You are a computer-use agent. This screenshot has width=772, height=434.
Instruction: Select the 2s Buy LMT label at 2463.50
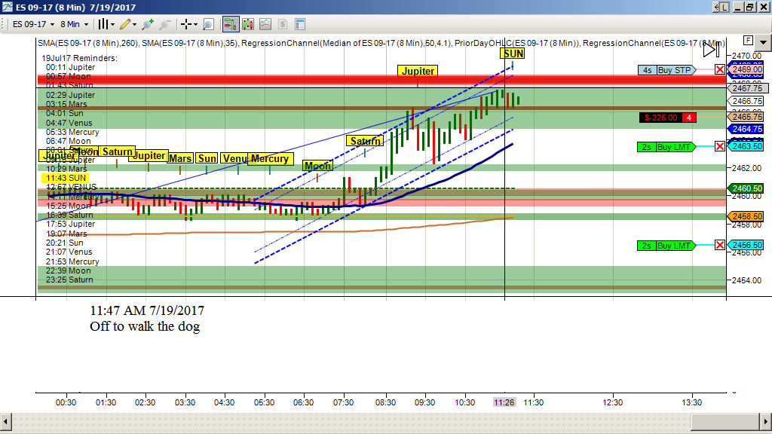click(666, 147)
